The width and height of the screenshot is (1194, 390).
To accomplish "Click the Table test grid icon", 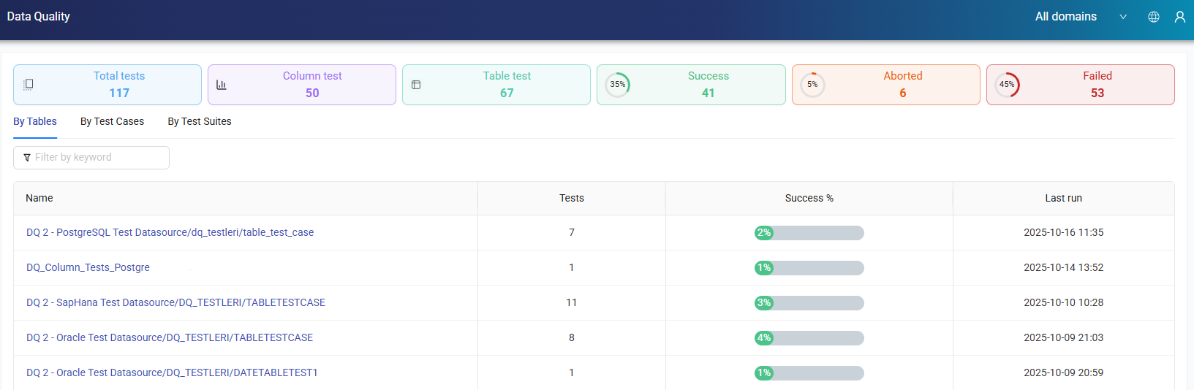I will coord(416,85).
